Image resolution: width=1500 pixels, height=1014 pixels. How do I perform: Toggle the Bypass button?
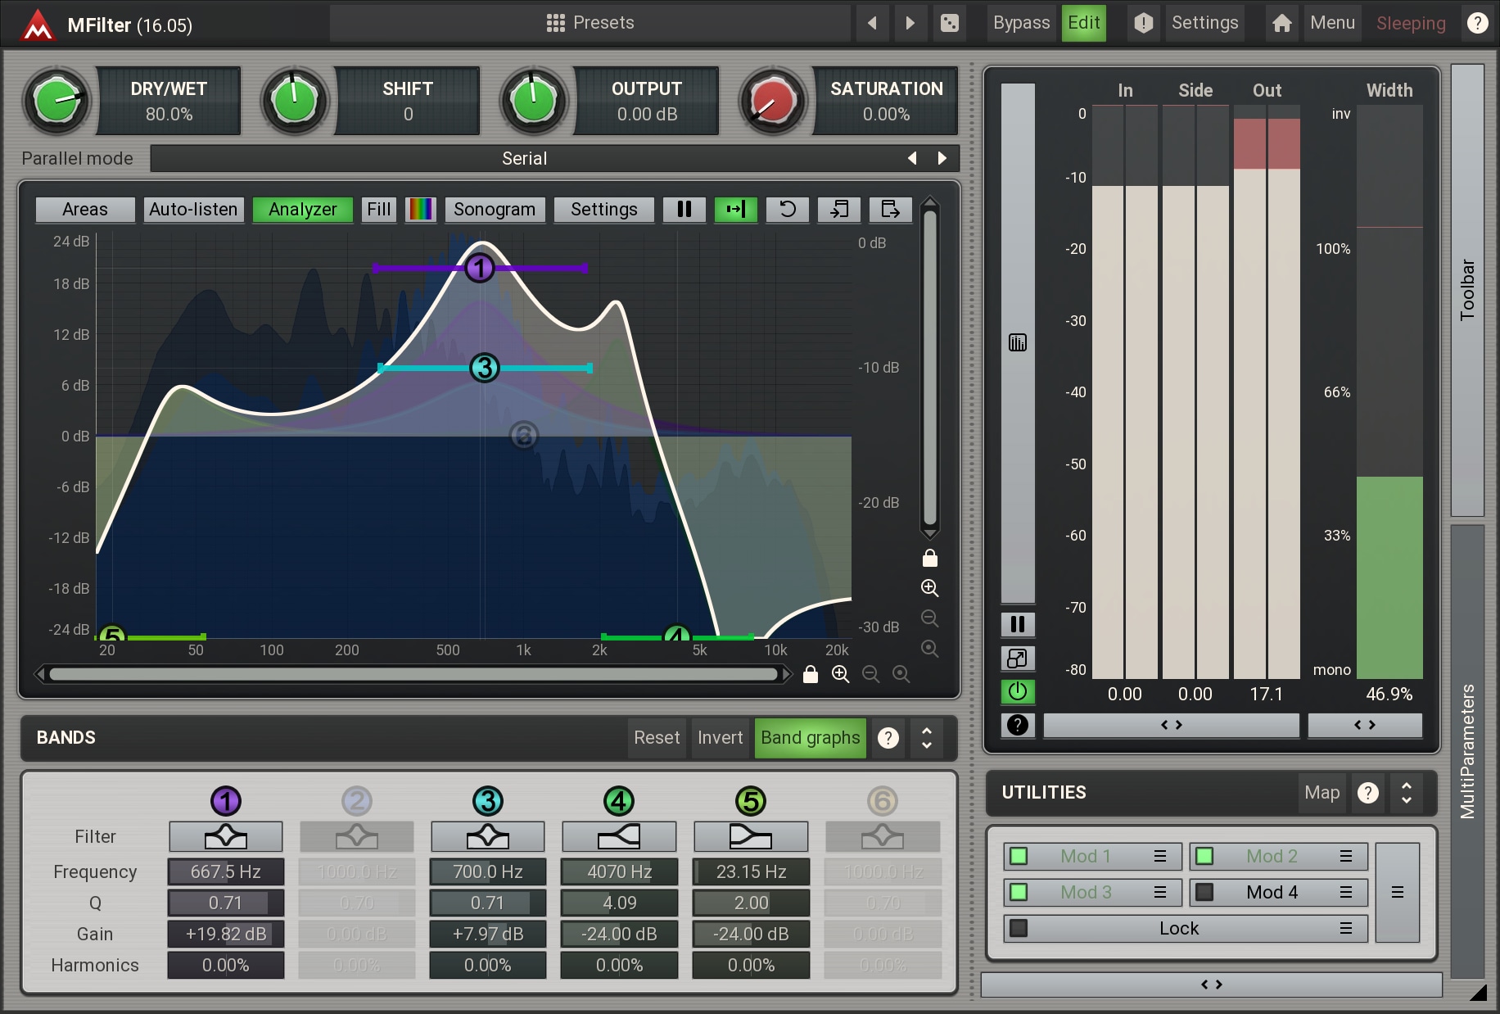coord(1021,23)
